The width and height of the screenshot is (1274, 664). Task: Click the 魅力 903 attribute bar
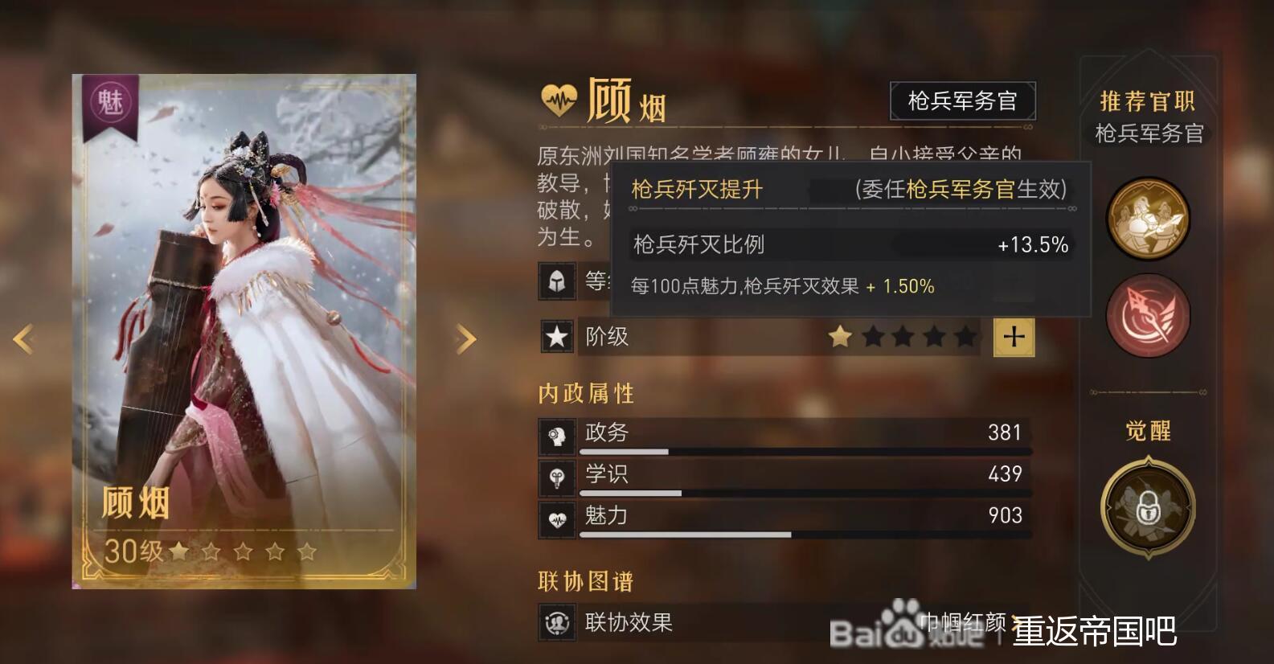(785, 520)
